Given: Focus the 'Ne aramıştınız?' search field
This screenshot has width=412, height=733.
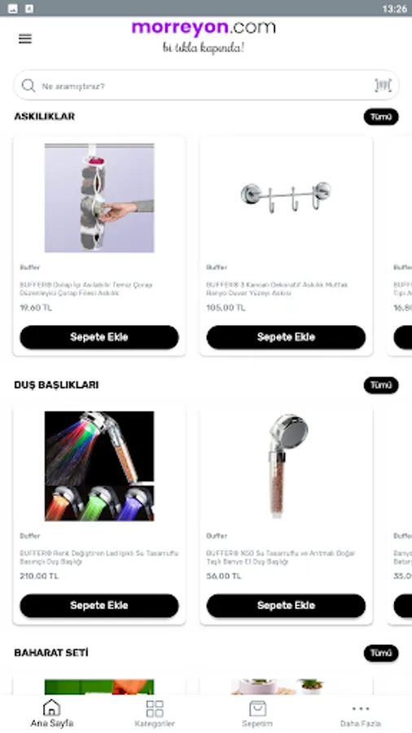Looking at the screenshot, I should coord(206,86).
